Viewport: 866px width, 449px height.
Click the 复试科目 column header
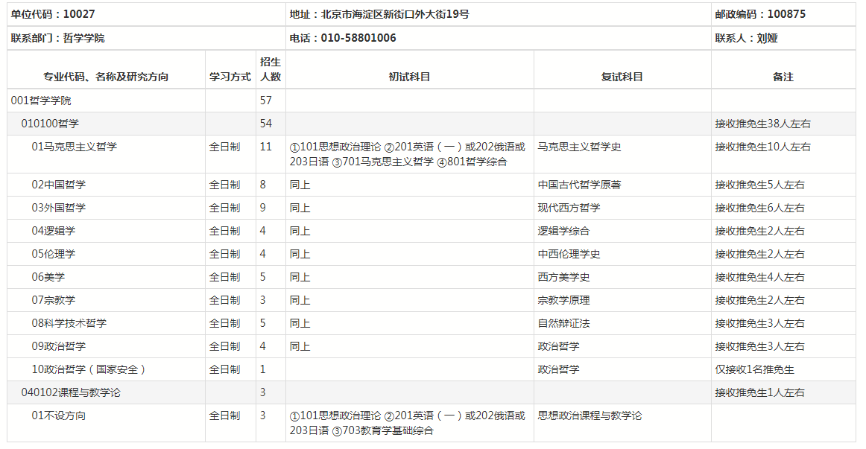(x=622, y=77)
